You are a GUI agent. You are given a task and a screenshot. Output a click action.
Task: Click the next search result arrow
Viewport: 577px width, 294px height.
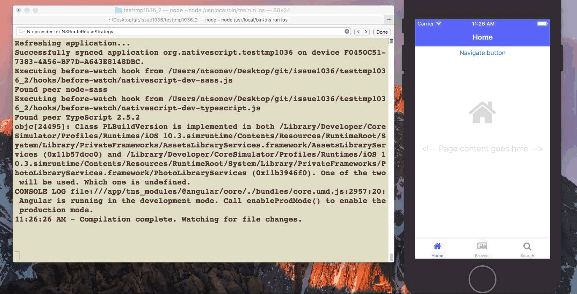click(x=365, y=31)
